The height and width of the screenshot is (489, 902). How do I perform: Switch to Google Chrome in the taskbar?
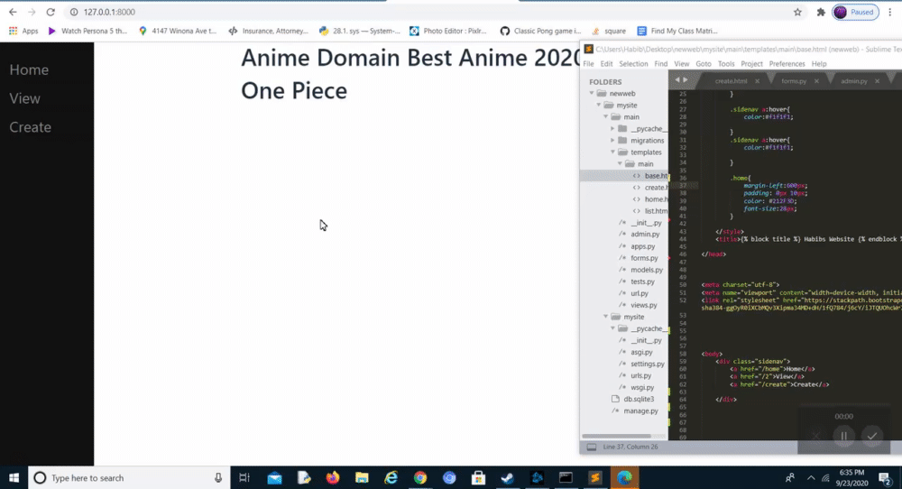click(x=420, y=477)
